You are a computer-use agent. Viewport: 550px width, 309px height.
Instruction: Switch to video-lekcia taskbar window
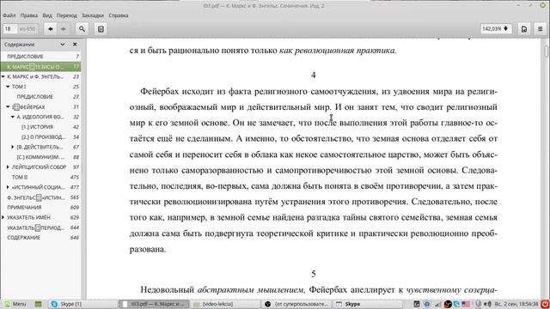pyautogui.click(x=225, y=304)
